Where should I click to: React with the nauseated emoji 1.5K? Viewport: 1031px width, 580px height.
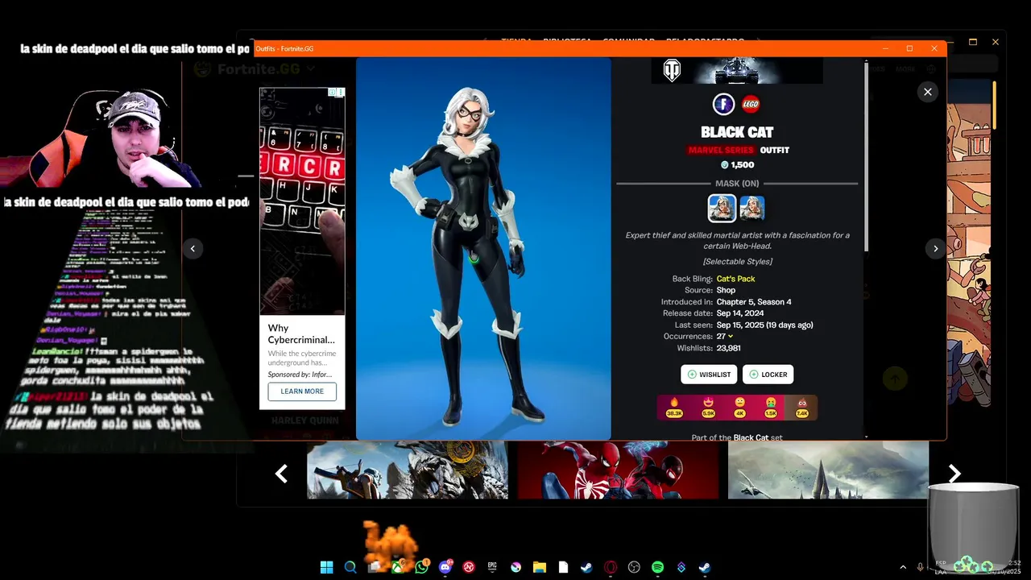point(771,408)
